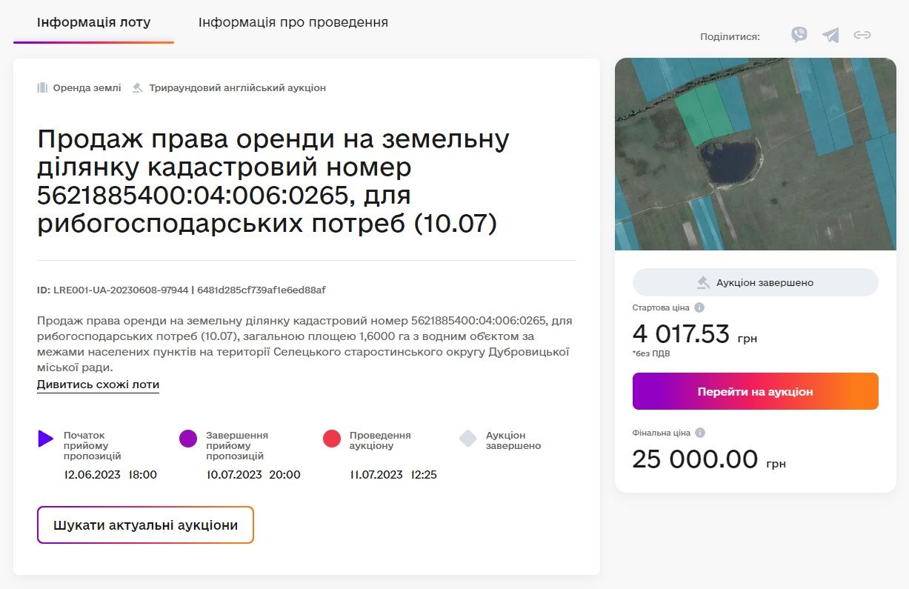909x589 pixels.
Task: Open 'Дивитись схожі лоти' link
Action: (x=98, y=384)
